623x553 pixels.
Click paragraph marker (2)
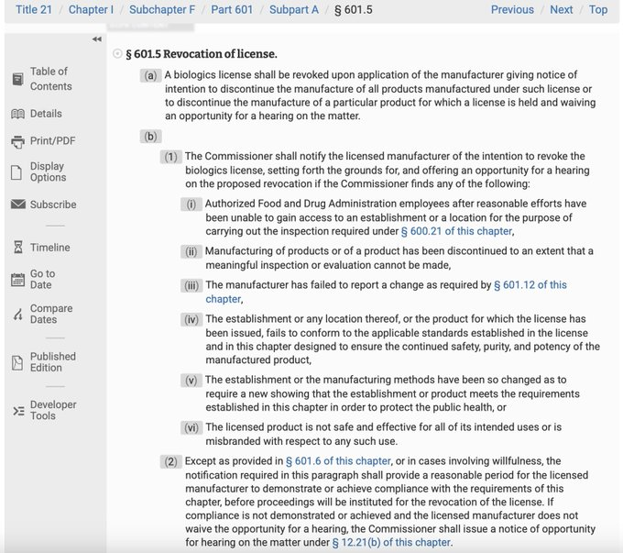(170, 461)
